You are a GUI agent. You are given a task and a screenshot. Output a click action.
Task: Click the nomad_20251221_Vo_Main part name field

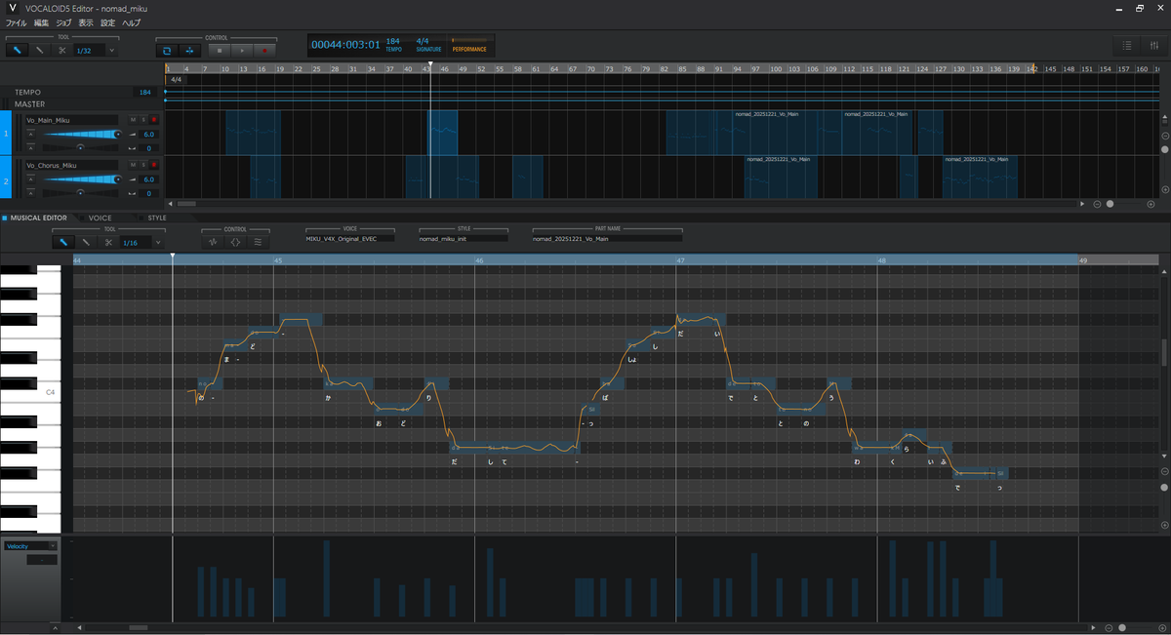pyautogui.click(x=606, y=238)
